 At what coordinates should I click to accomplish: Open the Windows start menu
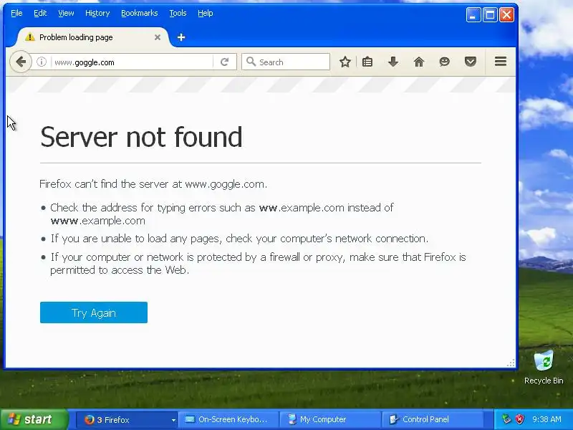(x=34, y=419)
